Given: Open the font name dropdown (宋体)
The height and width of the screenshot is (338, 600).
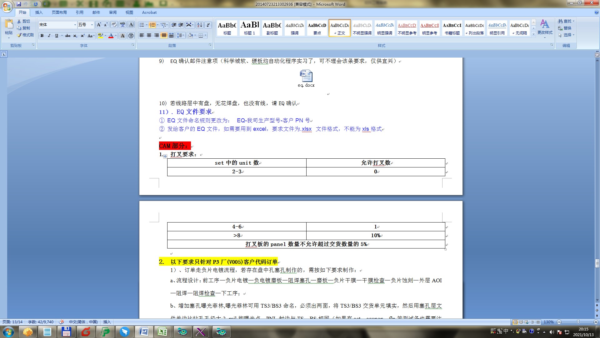Looking at the screenshot, I should tap(75, 25).
